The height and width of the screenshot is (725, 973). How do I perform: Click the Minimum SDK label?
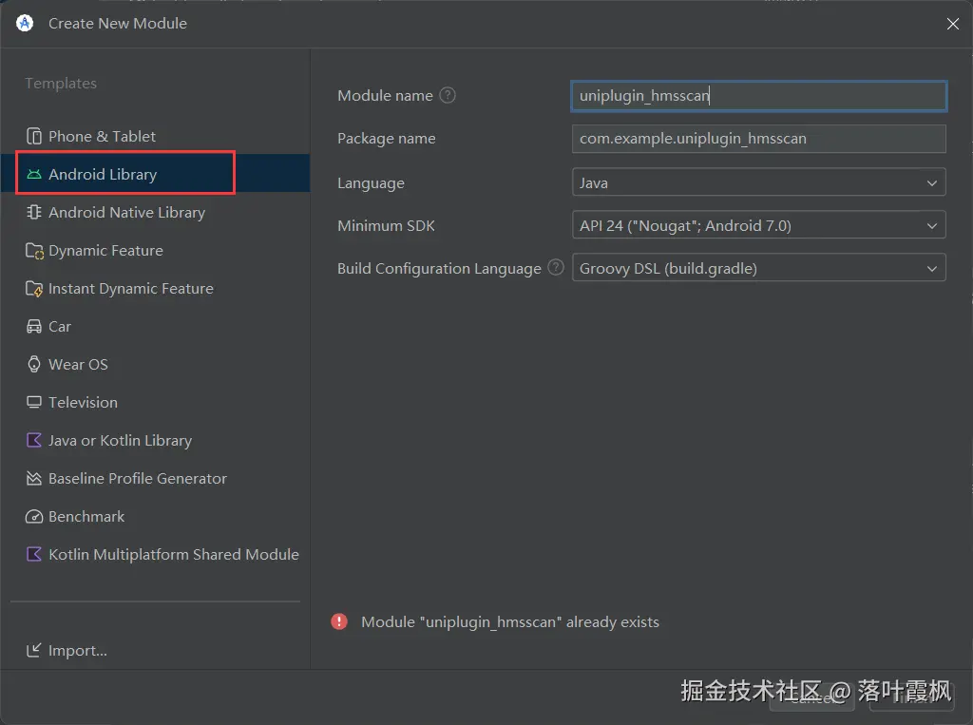tap(386, 225)
